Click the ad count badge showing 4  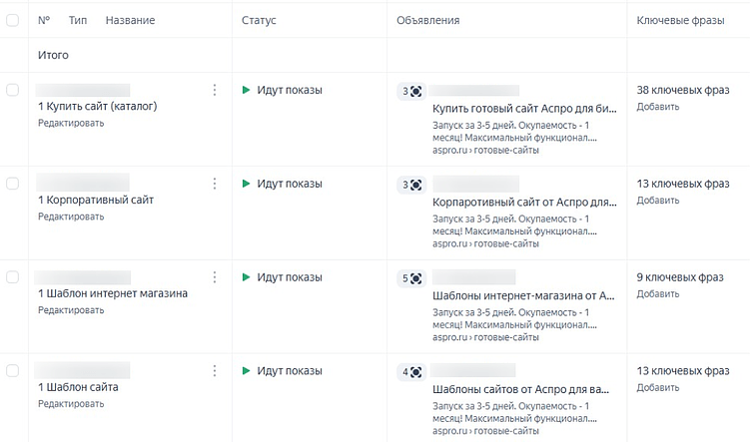pyautogui.click(x=412, y=372)
